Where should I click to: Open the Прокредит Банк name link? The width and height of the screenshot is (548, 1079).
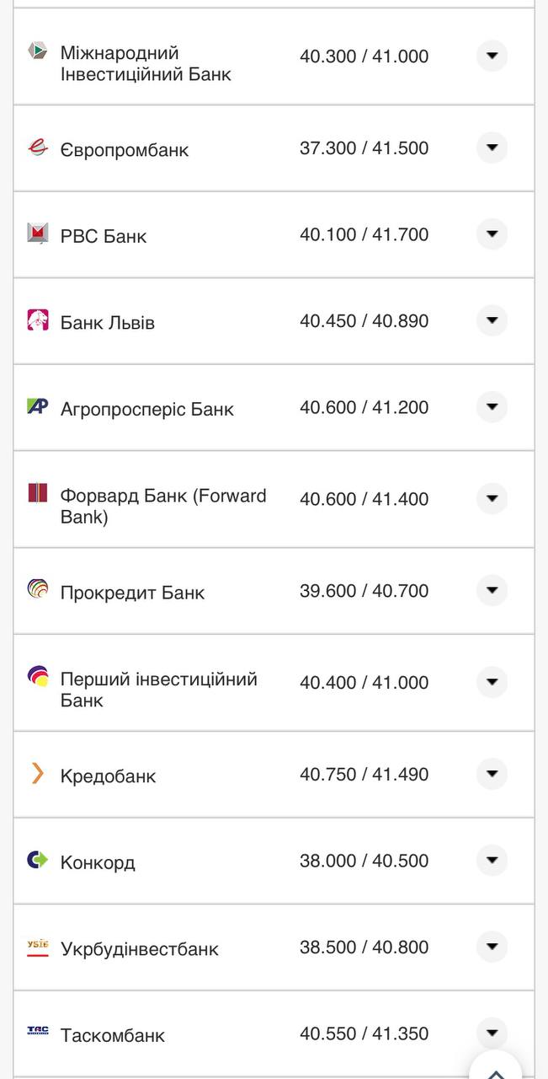(132, 591)
